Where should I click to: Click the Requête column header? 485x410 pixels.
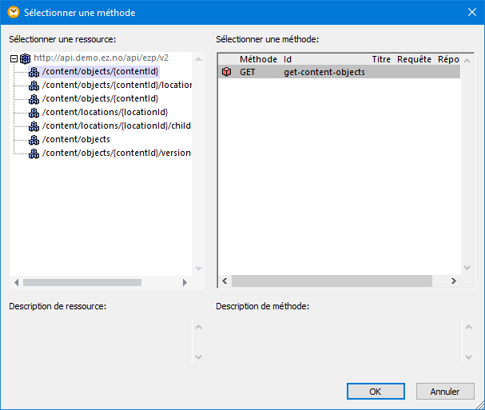pos(414,59)
